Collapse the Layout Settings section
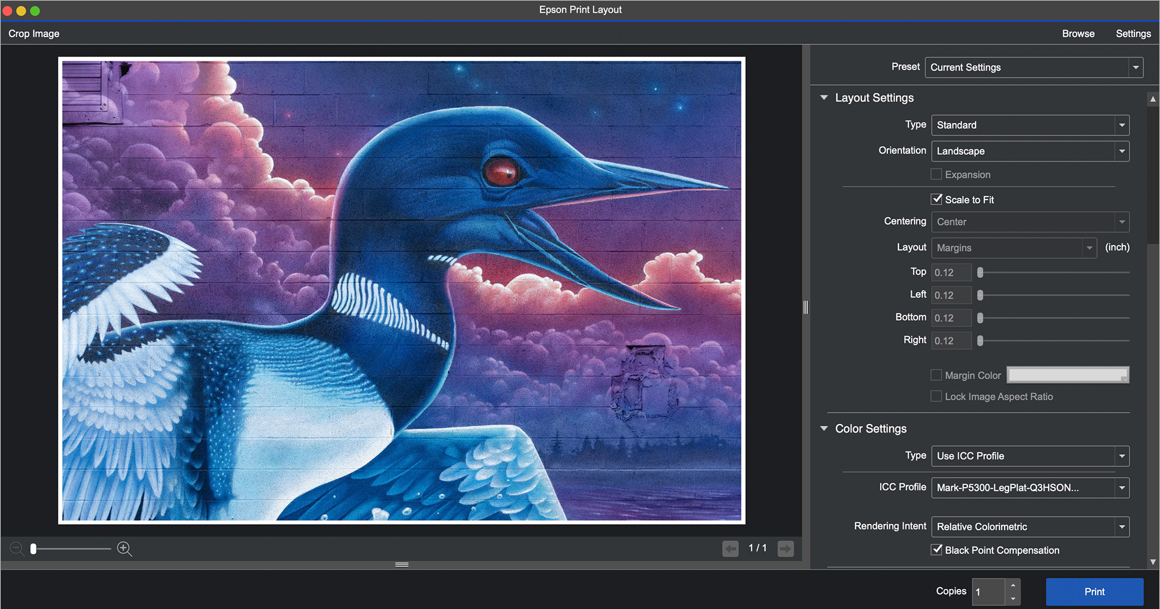Image resolution: width=1160 pixels, height=609 pixels. 824,97
